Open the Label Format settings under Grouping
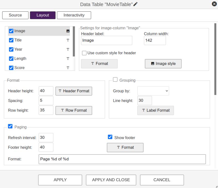This screenshot has width=218, height=188. (x=155, y=110)
